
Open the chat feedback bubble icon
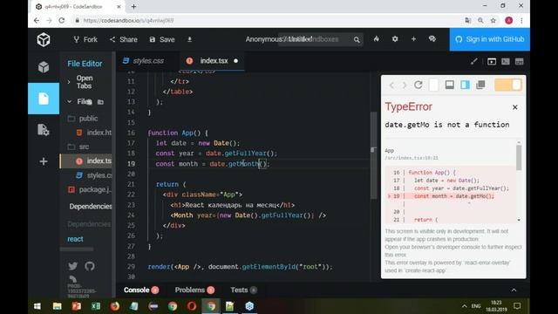pyautogui.click(x=432, y=39)
